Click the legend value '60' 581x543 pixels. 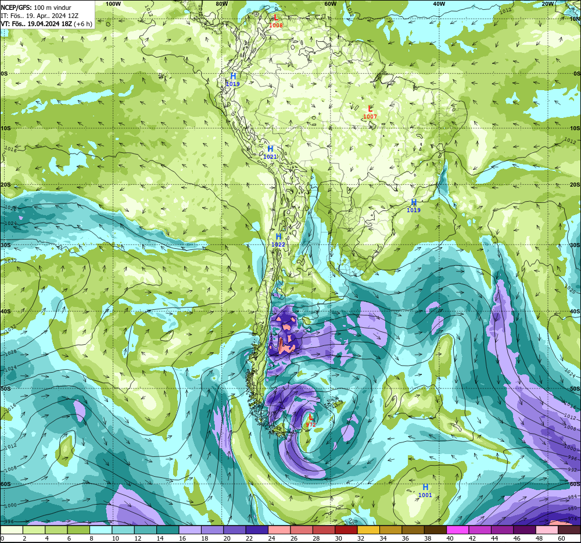click(561, 538)
